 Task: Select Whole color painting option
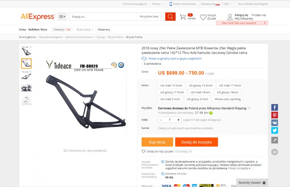[x=228, y=99]
